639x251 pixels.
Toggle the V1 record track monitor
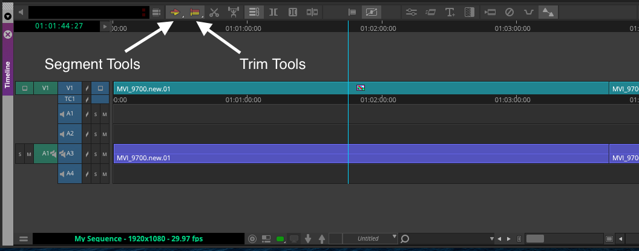100,88
